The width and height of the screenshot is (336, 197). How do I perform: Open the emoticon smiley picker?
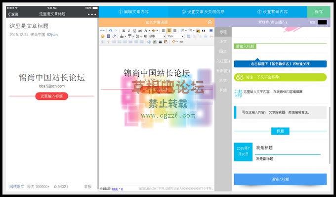pos(102,36)
